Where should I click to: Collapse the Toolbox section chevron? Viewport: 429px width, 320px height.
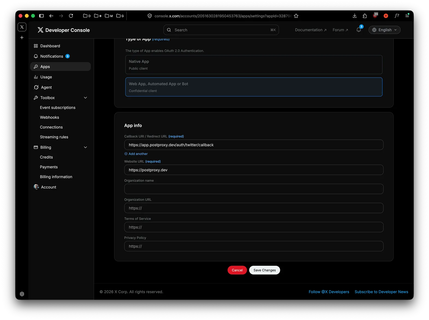coord(85,98)
